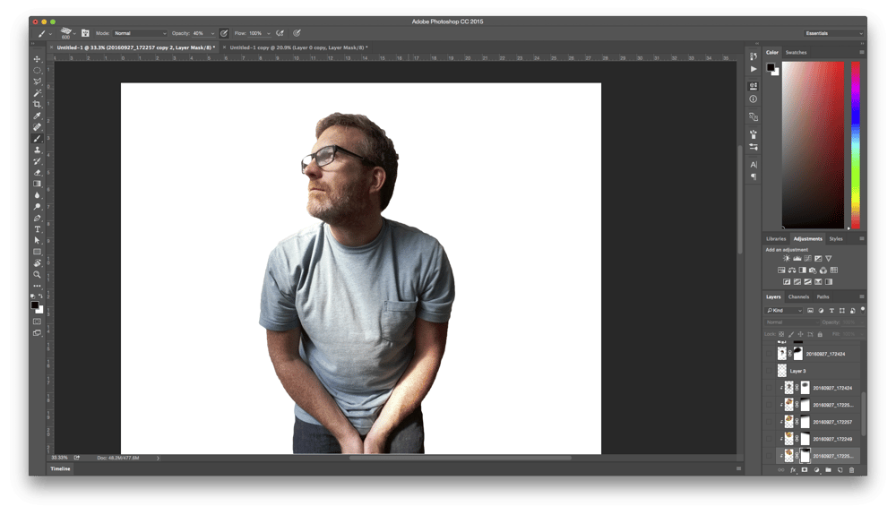Image resolution: width=896 pixels, height=515 pixels.
Task: Enable airbrush-style build-up
Action: 280,33
